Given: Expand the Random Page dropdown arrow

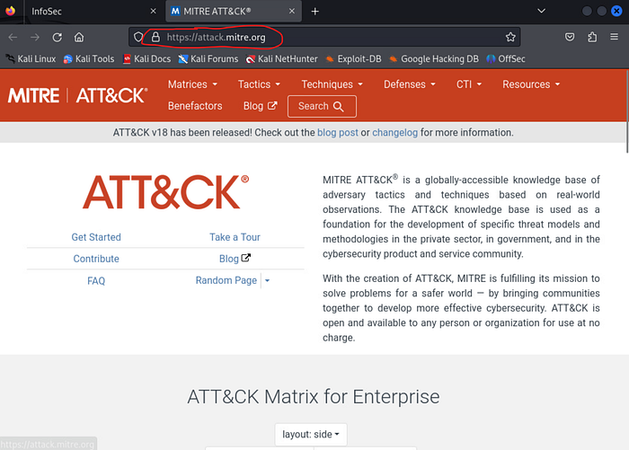Looking at the screenshot, I should pos(267,281).
